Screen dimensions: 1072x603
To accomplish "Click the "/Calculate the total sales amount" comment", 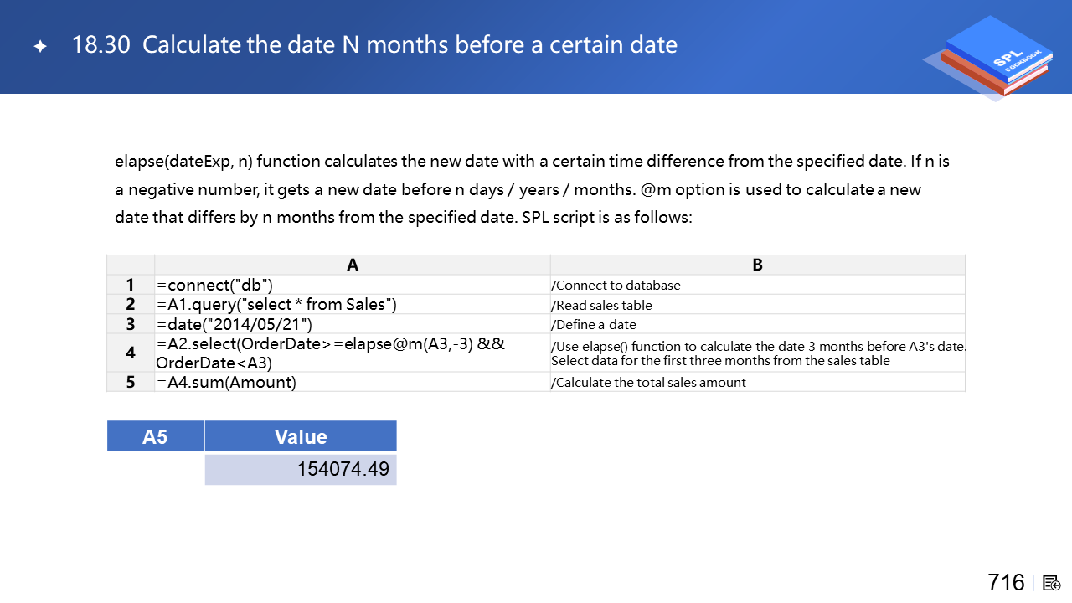I will coord(648,382).
